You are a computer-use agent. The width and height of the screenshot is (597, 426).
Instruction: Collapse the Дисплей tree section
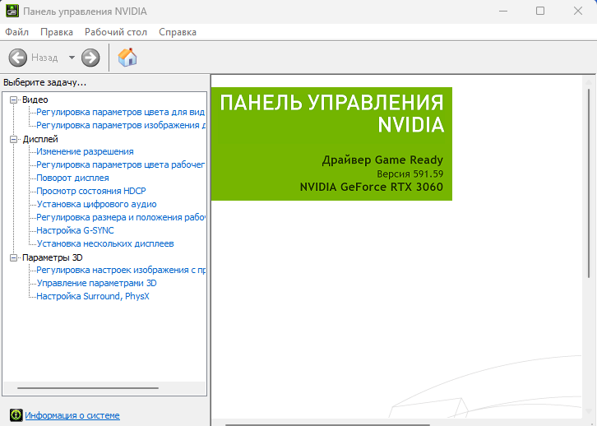tap(13, 139)
